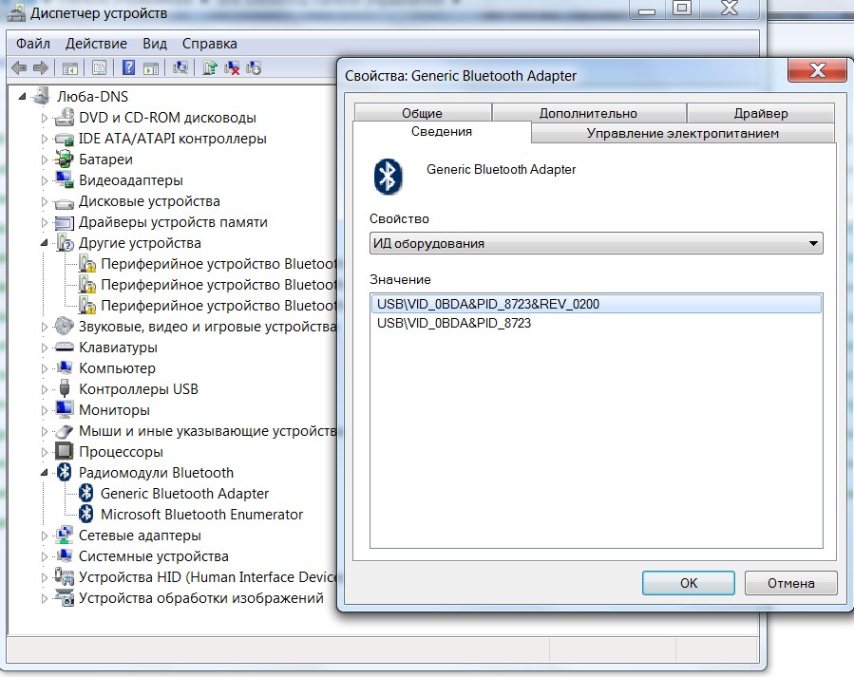This screenshot has width=854, height=677.
Task: Expand IDE ATA/ATAPI контроллеры
Action: [45, 139]
